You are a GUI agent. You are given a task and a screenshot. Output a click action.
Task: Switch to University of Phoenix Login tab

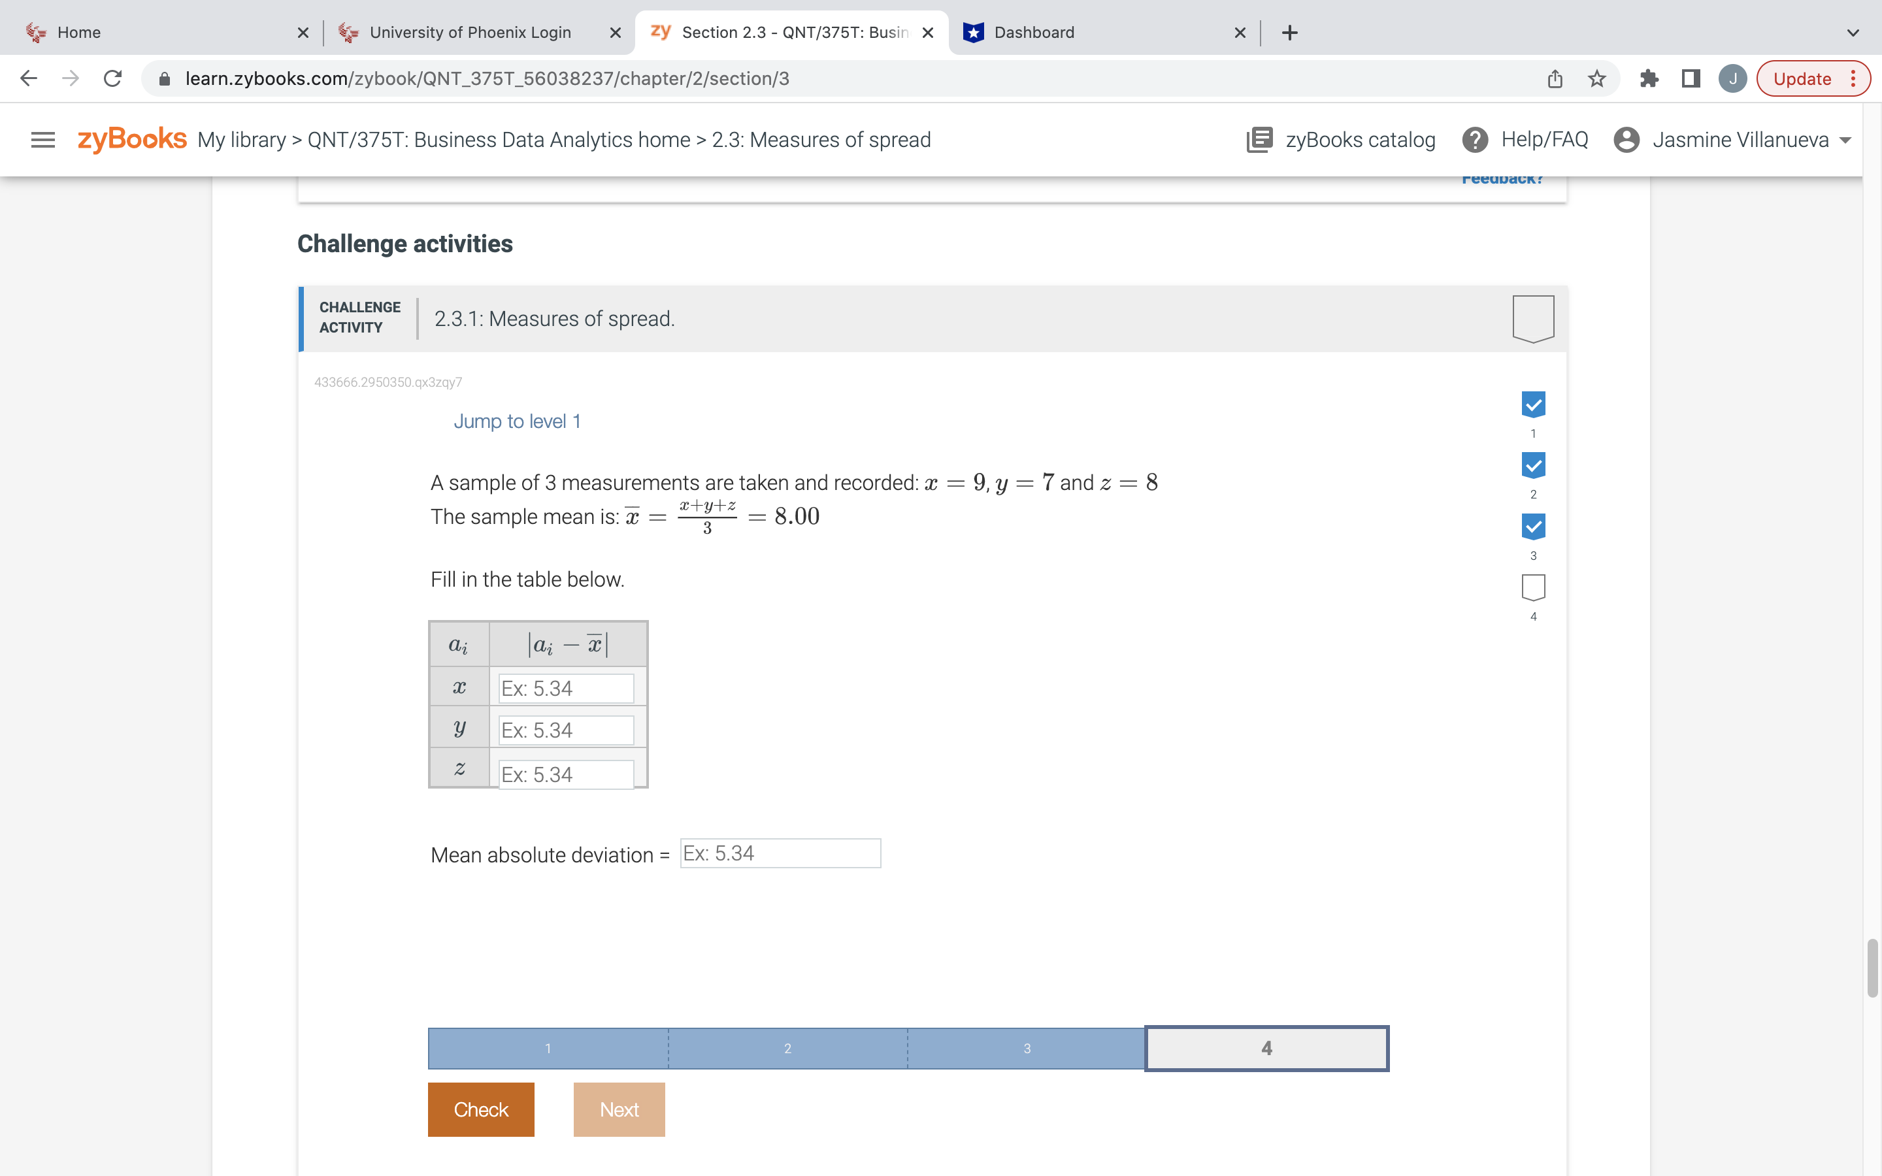(x=470, y=33)
